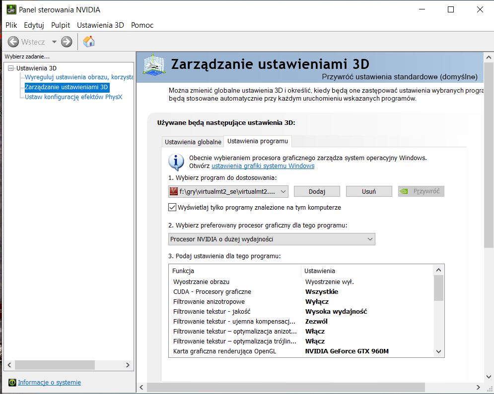Collapse the Ustawienia 3D tree node
The image size is (494, 394).
pos(11,68)
